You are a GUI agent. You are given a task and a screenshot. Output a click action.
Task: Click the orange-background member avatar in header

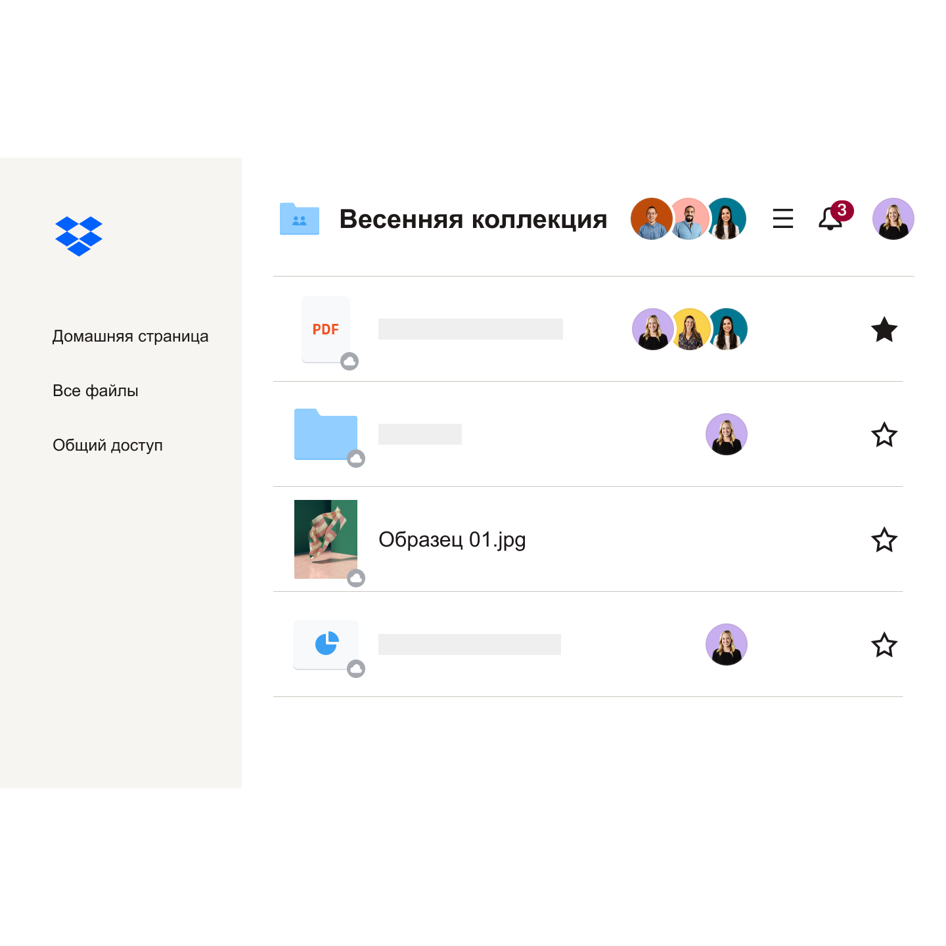point(650,219)
